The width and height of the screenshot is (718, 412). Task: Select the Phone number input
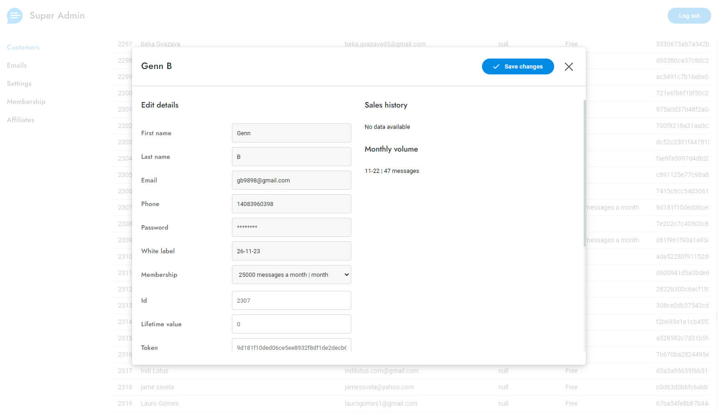(x=291, y=204)
